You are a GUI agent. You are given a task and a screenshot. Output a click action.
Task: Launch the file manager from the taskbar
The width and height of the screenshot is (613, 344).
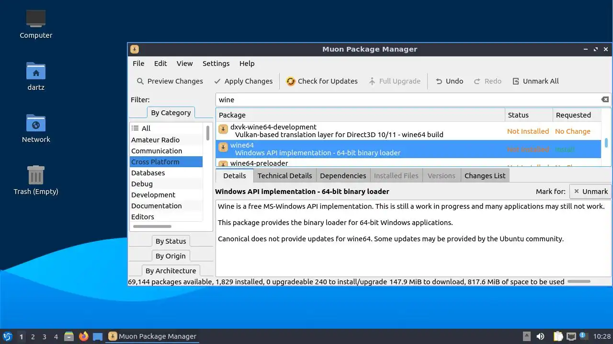tap(69, 336)
